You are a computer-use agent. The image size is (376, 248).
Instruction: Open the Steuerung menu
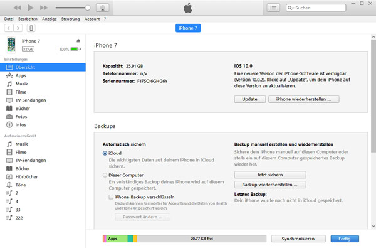pos(70,19)
